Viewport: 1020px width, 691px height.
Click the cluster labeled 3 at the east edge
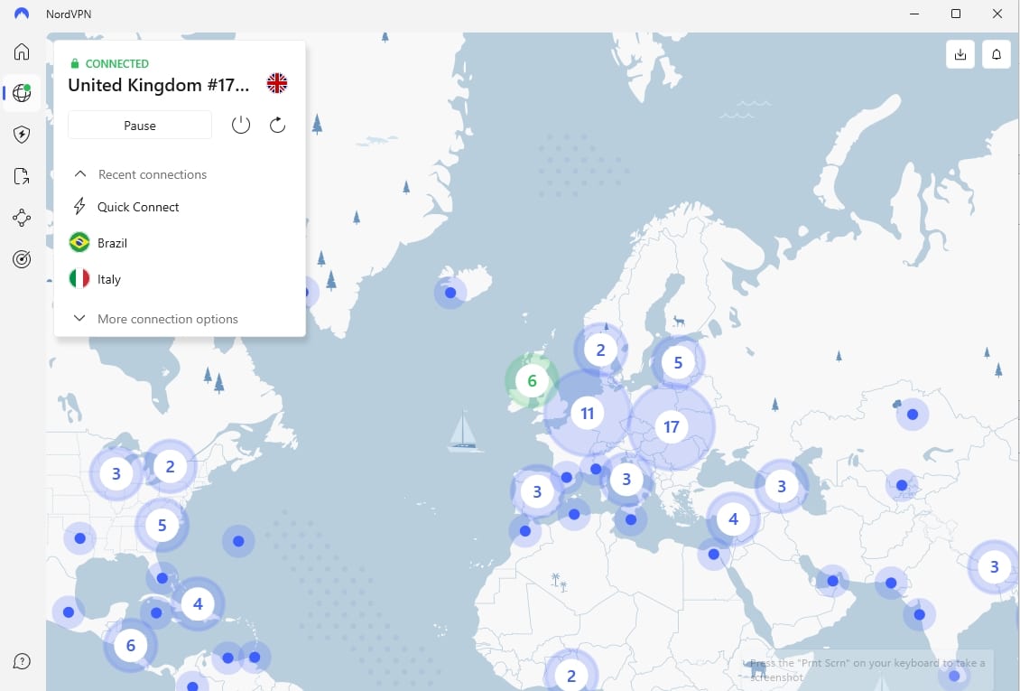point(994,566)
